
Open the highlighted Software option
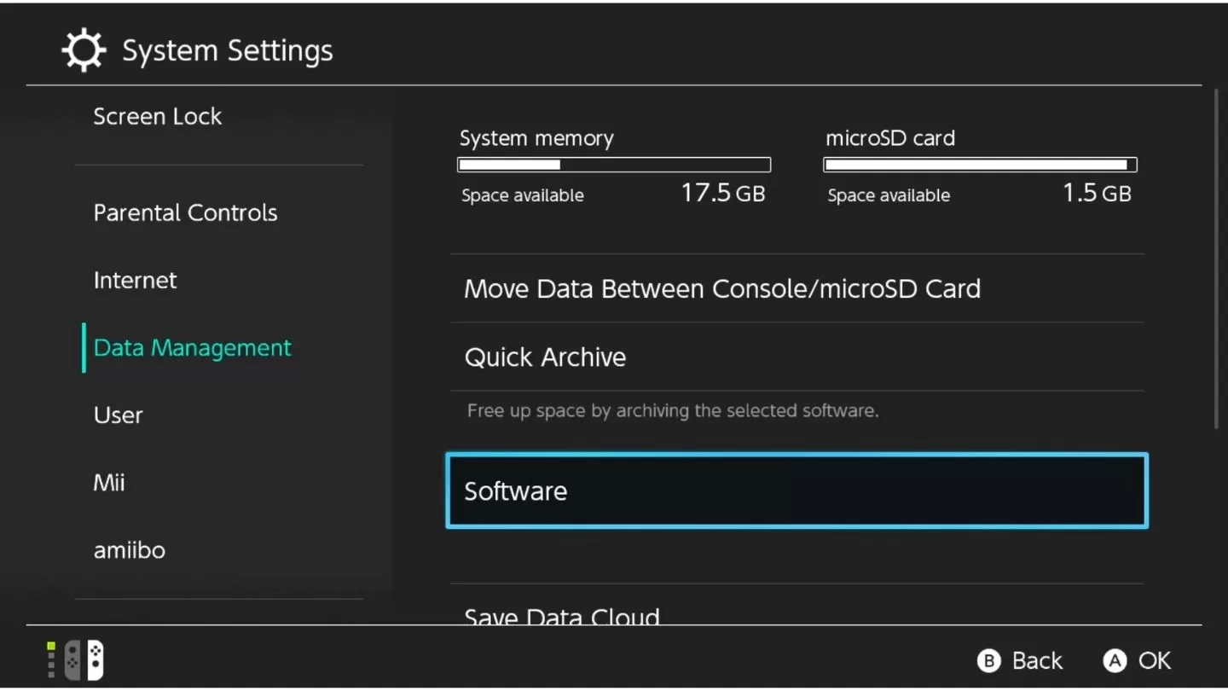click(796, 491)
